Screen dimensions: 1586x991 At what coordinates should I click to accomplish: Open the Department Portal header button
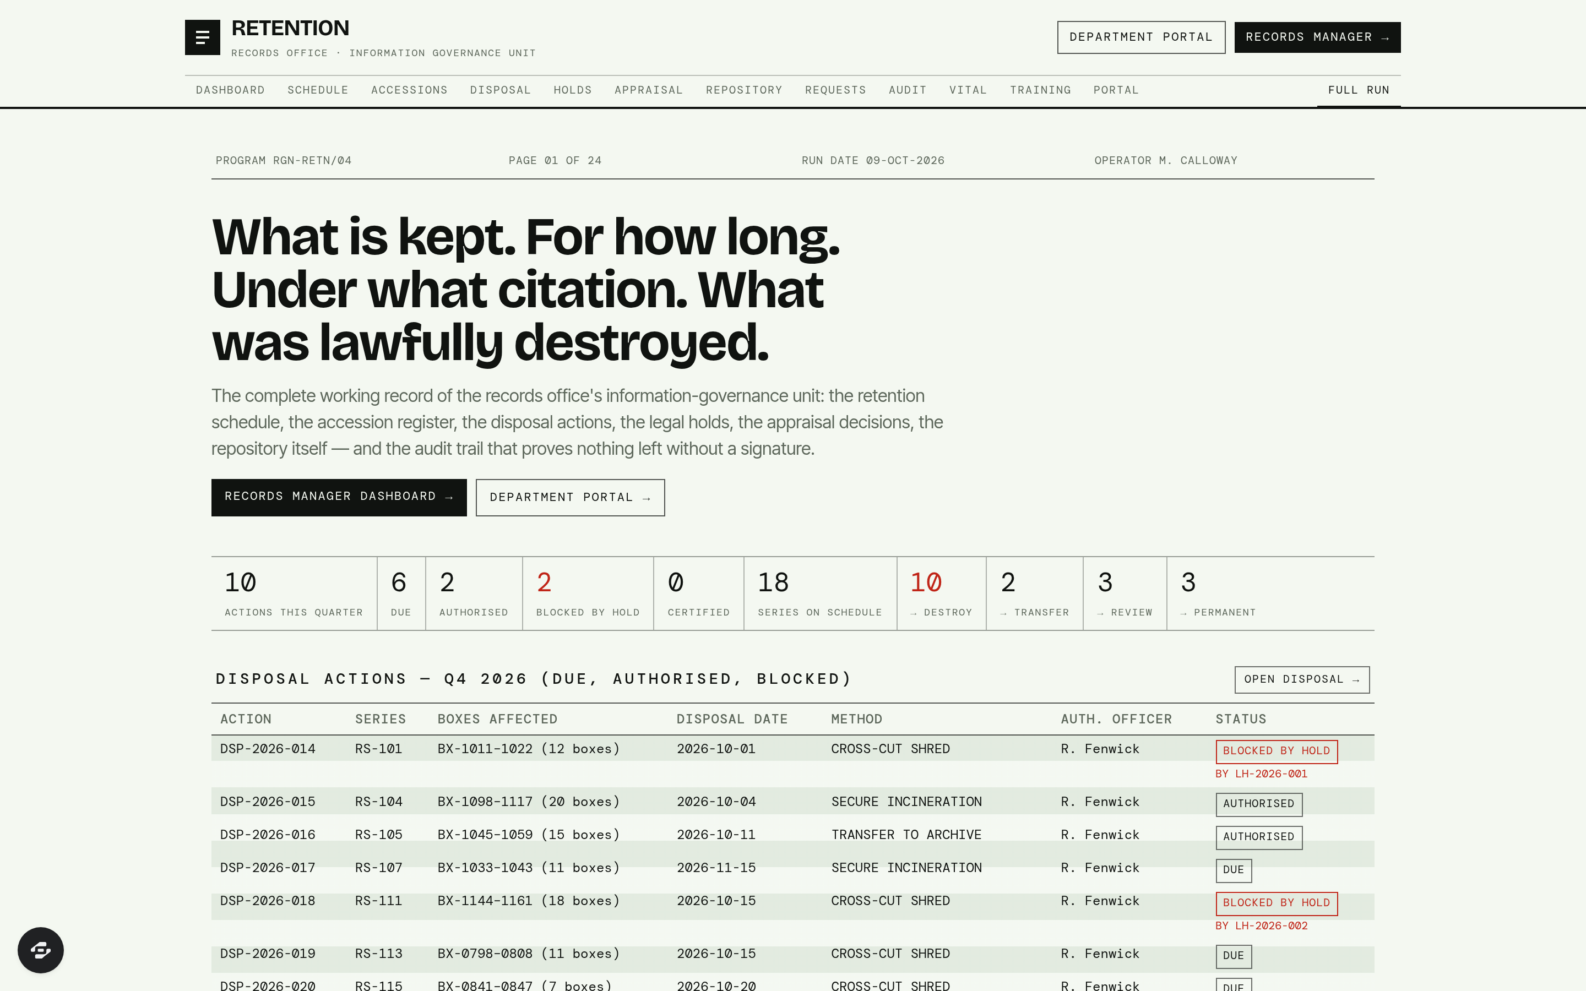click(1141, 37)
